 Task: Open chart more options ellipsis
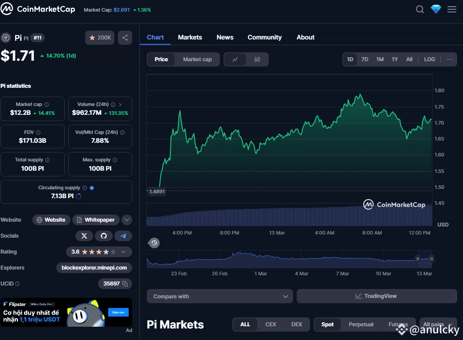coord(449,59)
